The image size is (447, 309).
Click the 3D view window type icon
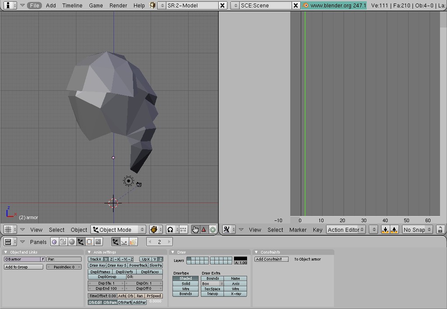tap(8, 230)
